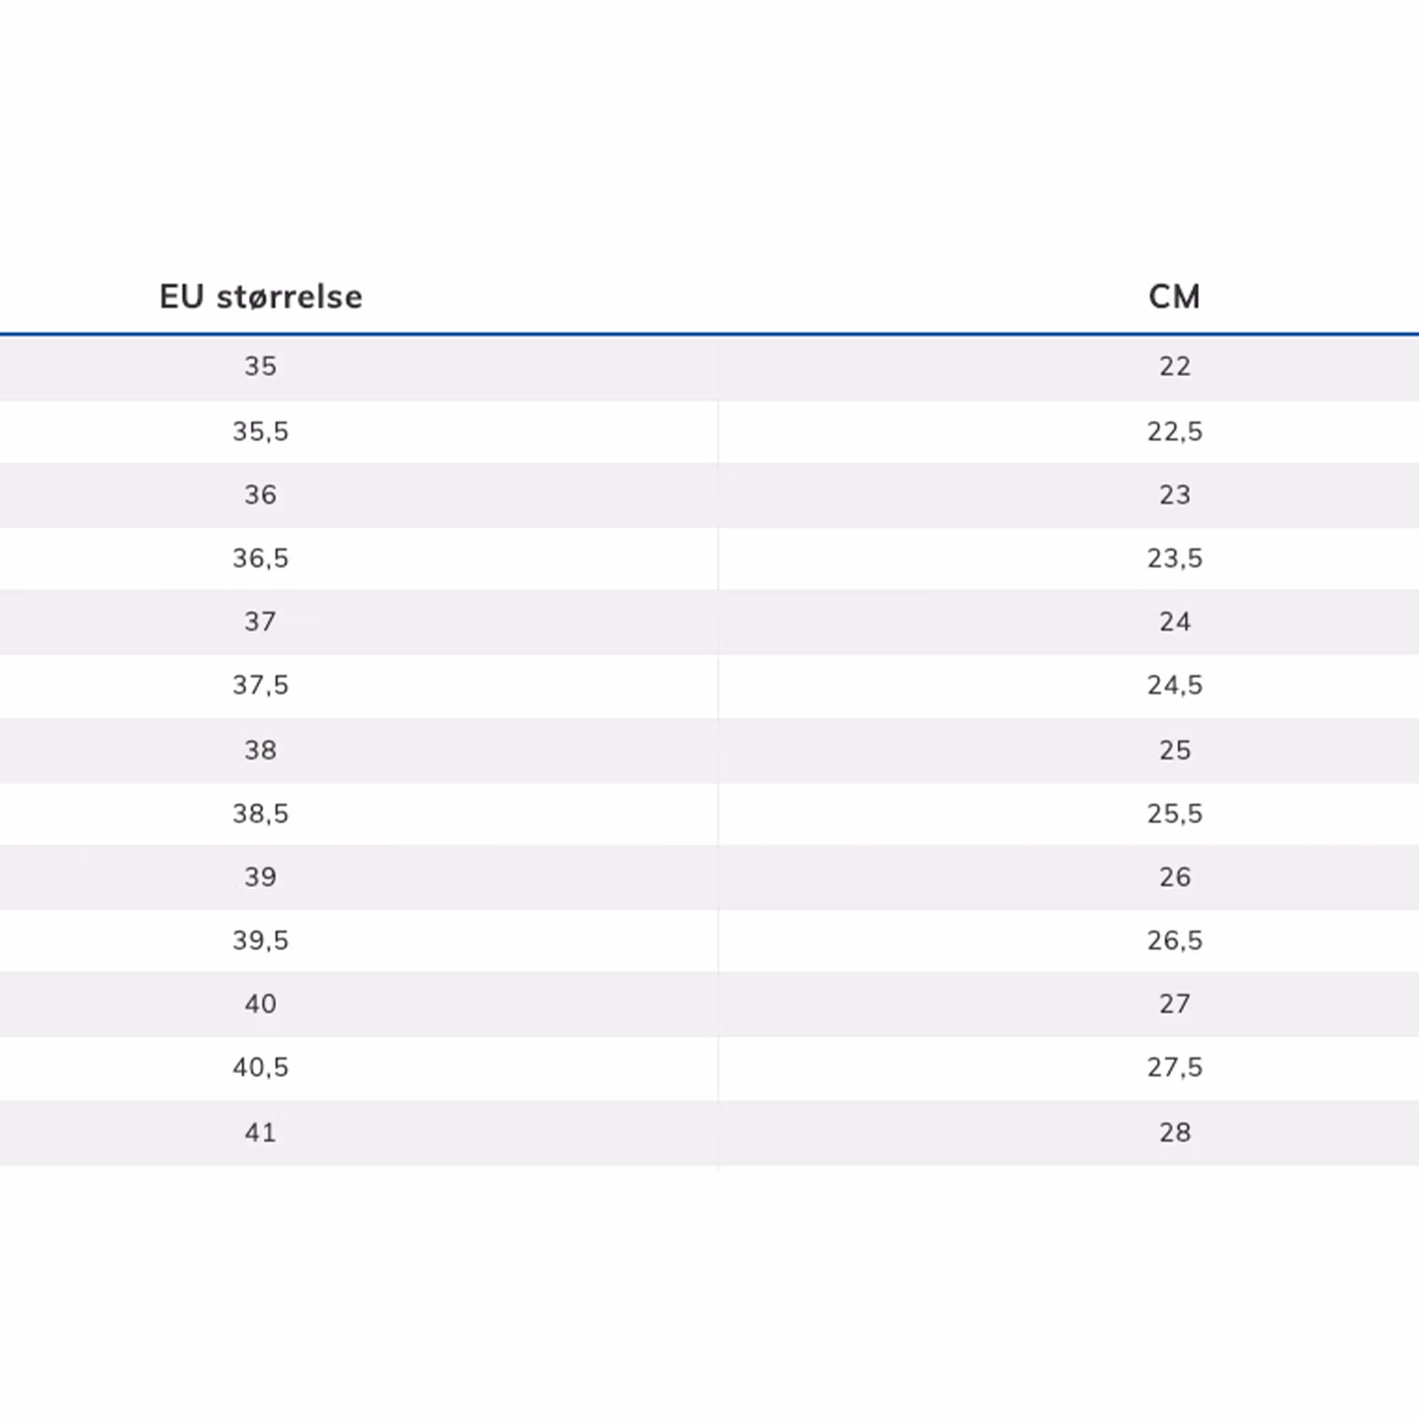Image resolution: width=1419 pixels, height=1419 pixels.
Task: Select EU size 39,5 in the table
Action: click(260, 940)
